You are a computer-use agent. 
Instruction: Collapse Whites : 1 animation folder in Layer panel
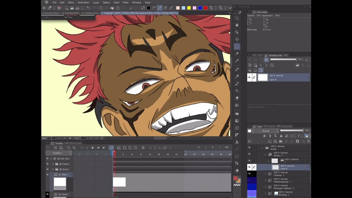pos(265,154)
